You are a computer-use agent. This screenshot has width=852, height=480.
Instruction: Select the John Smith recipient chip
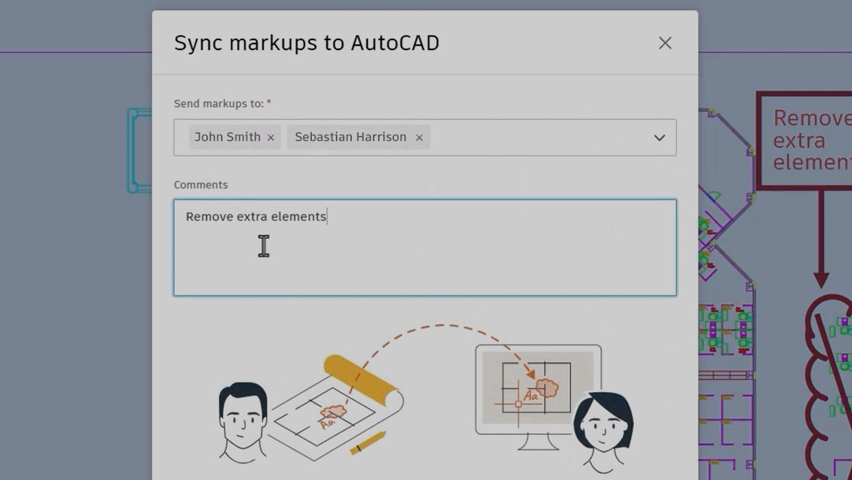point(235,137)
